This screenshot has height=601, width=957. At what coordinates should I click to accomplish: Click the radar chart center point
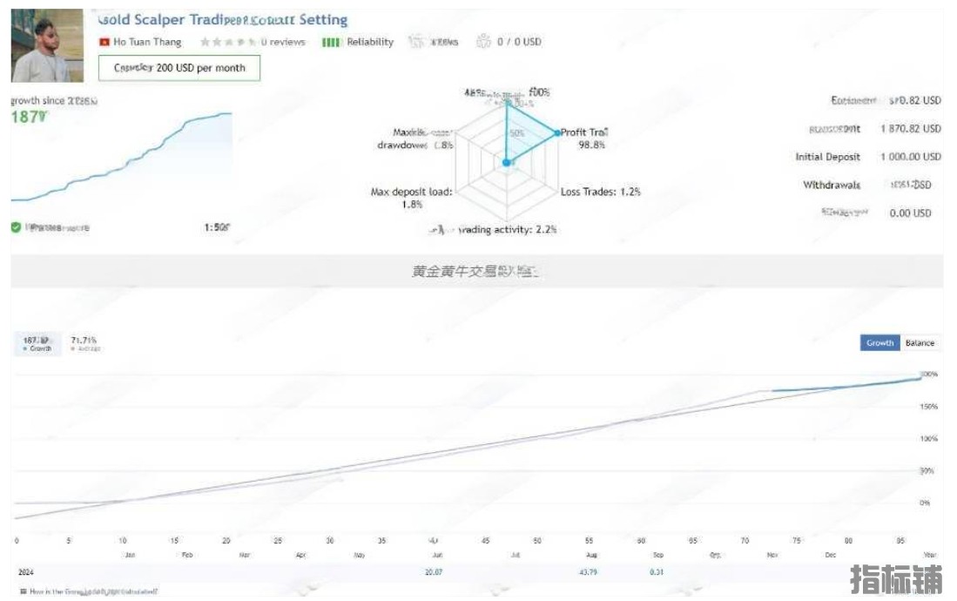506,163
